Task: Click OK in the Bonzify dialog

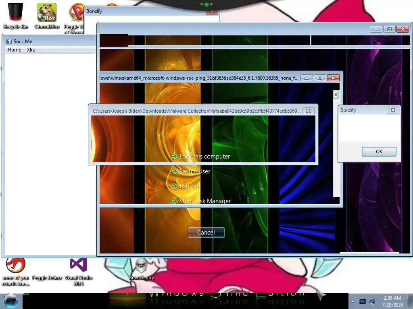Action: pyautogui.click(x=379, y=152)
